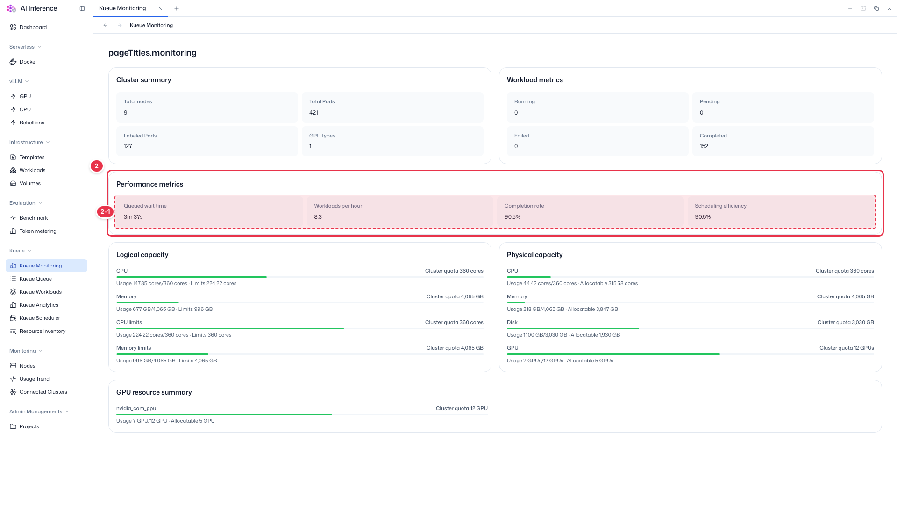
Task: Select the Total Pods 421 card
Action: [x=393, y=107]
